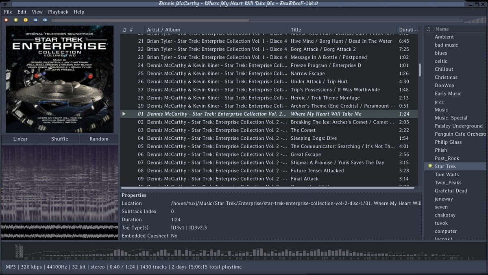Image resolution: width=488 pixels, height=275 pixels.
Task: Select track 'Heroic / Trek Theme Montage'
Action: tap(269, 98)
